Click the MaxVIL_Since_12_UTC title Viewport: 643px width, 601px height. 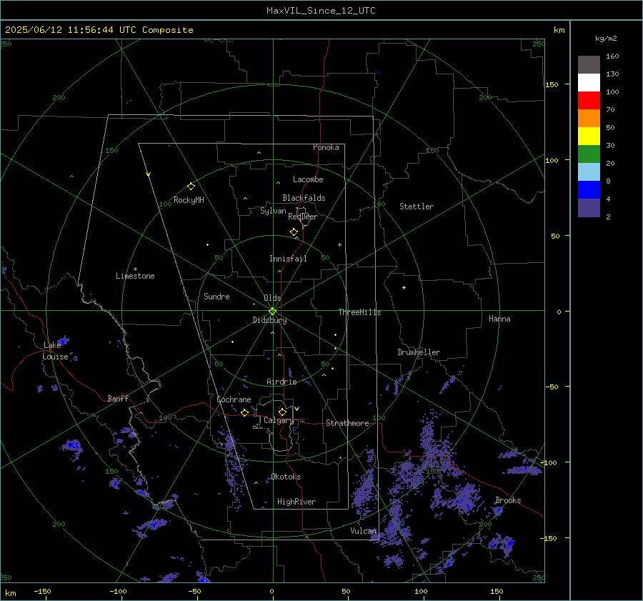[x=321, y=11]
